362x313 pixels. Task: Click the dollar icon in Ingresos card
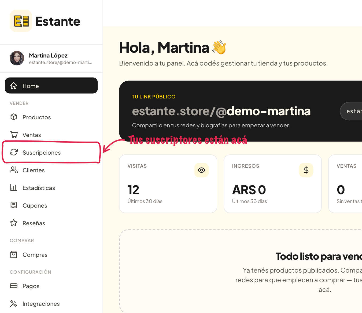[306, 170]
